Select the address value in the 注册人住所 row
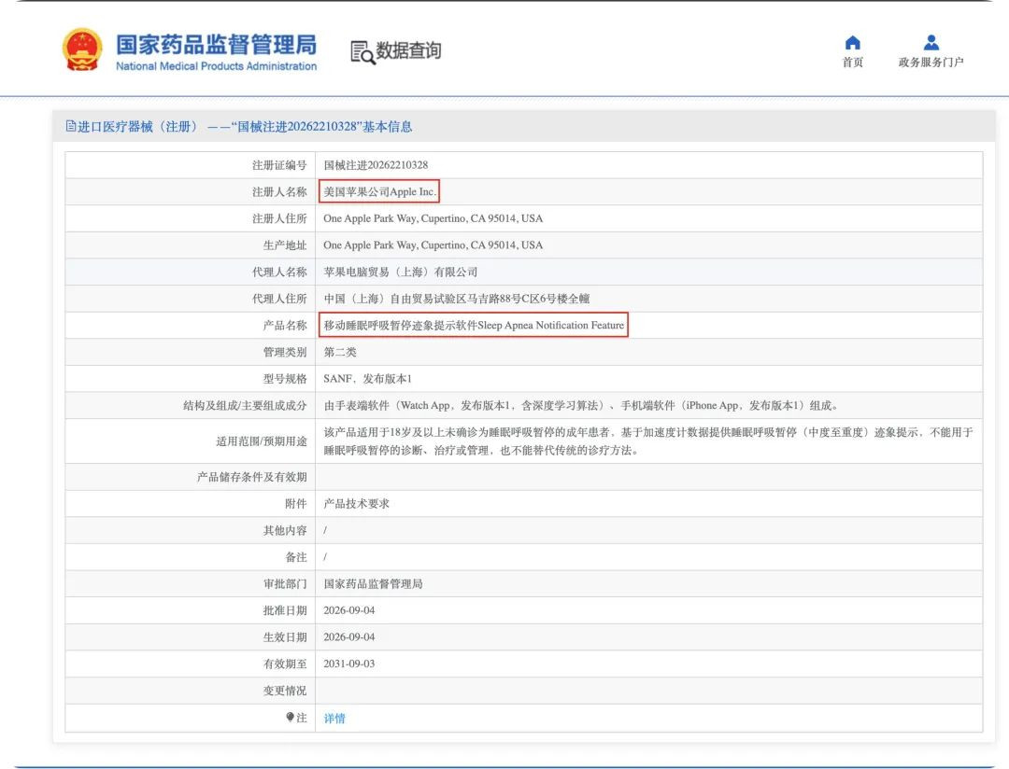 [x=433, y=218]
